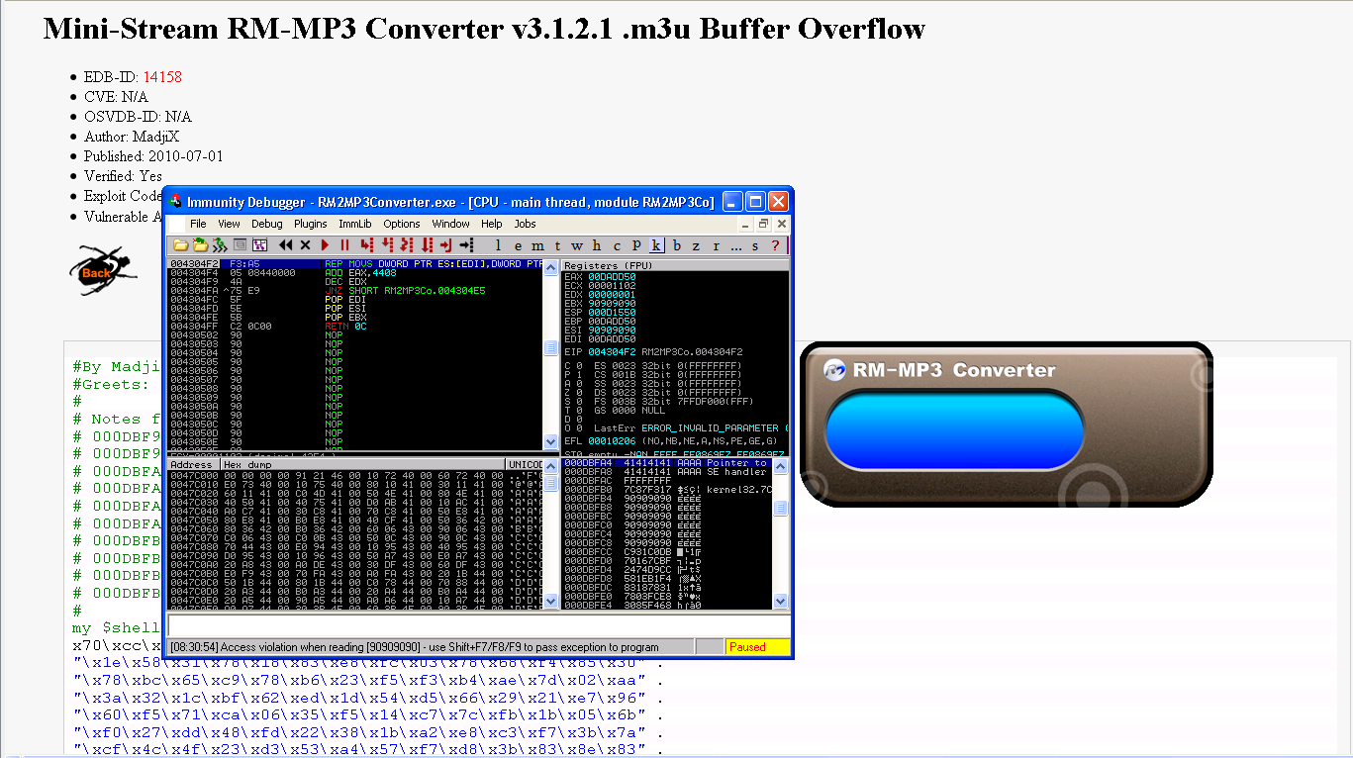Click the Open Python script folder icon
The image size is (1353, 758).
pos(200,244)
